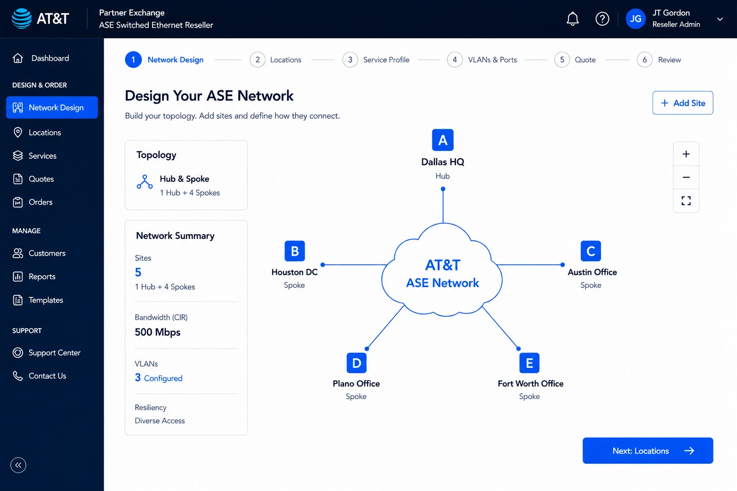Click the Dashboard home icon

pyautogui.click(x=18, y=58)
